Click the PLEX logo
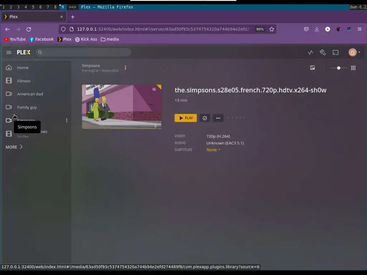367x275 pixels. pos(23,52)
